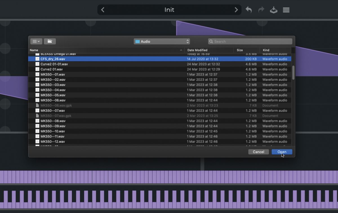Click the redo arrow icon

tap(261, 10)
